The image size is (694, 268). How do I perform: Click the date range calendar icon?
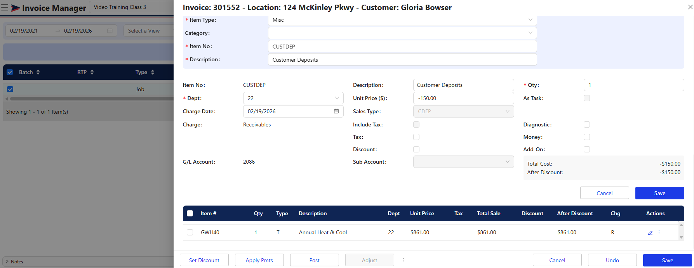[110, 31]
